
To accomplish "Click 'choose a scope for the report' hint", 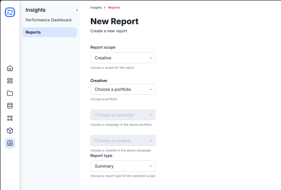I will click(112, 68).
